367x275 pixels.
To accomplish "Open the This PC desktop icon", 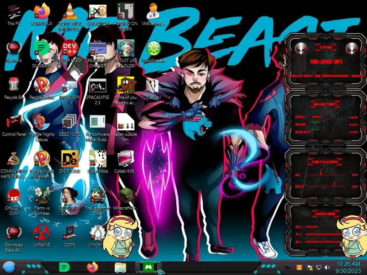I will point(14,15).
